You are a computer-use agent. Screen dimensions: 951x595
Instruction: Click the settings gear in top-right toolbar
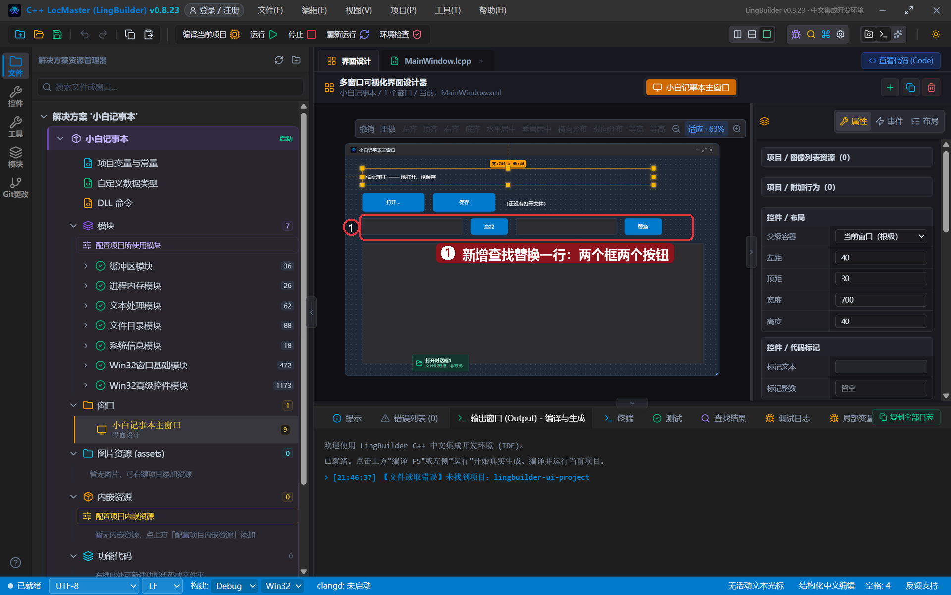click(841, 34)
